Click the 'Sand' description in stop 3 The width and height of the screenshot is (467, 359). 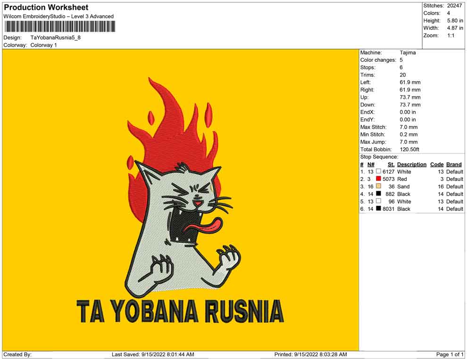(x=403, y=187)
